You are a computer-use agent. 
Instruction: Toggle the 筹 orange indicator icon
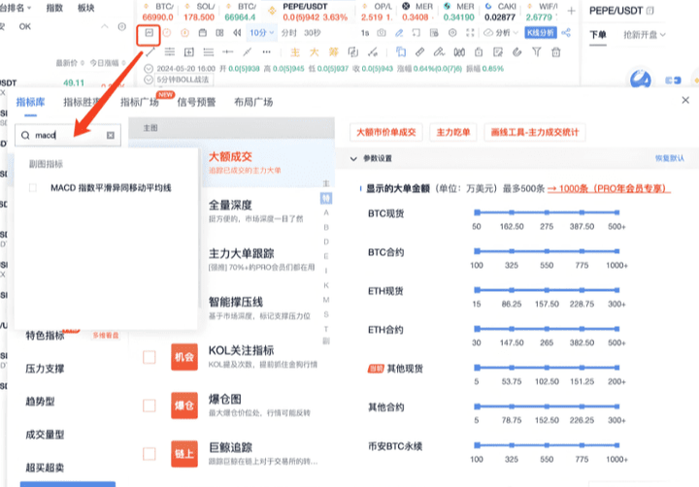[x=333, y=52]
